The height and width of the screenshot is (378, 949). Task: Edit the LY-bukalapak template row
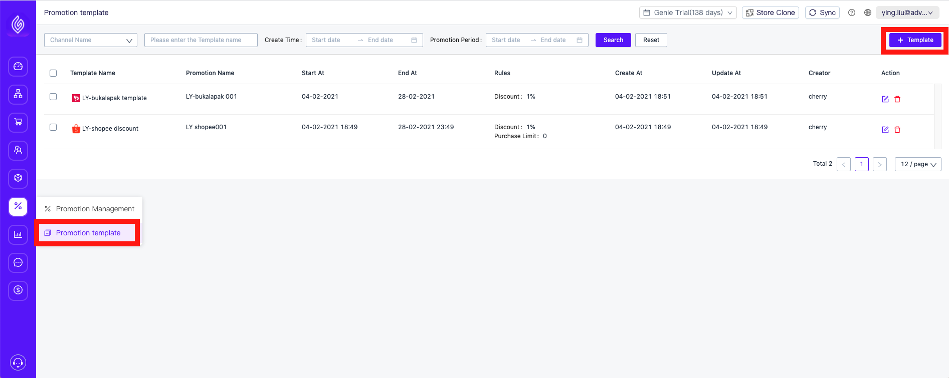tap(885, 99)
